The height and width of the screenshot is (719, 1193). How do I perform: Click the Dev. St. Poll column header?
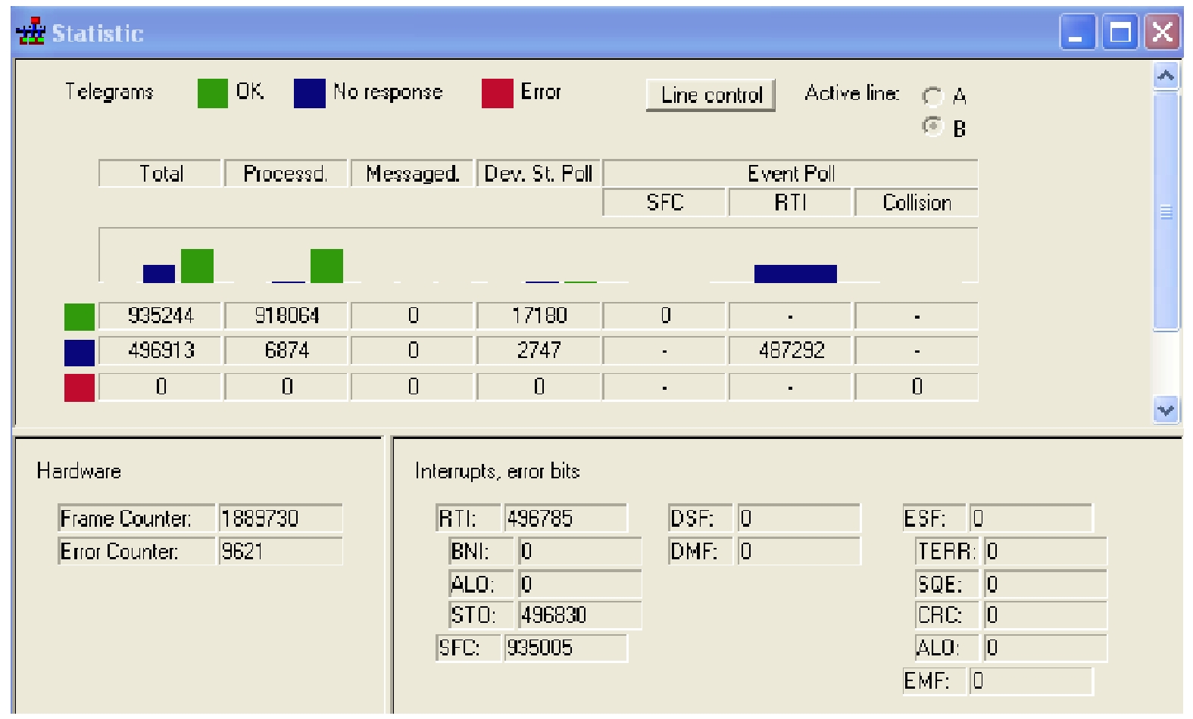[x=538, y=173]
